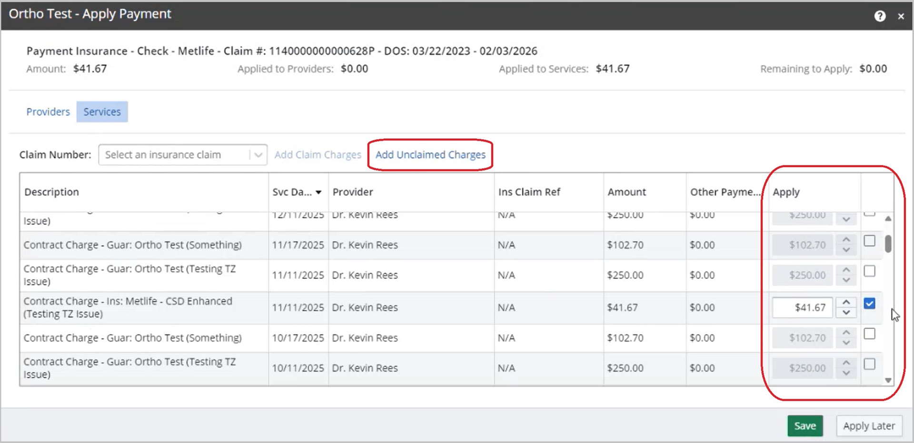Click Add Unclaimed Charges link
The height and width of the screenshot is (443, 914).
coord(430,155)
